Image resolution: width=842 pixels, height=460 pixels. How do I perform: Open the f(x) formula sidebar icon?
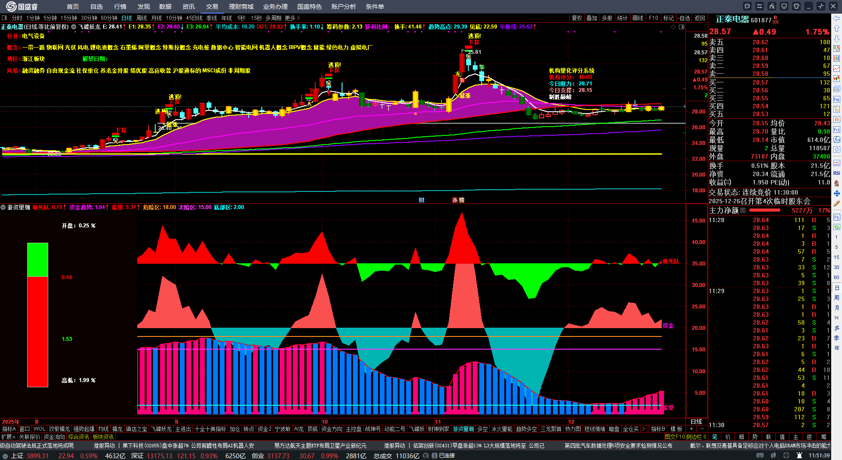point(837,140)
